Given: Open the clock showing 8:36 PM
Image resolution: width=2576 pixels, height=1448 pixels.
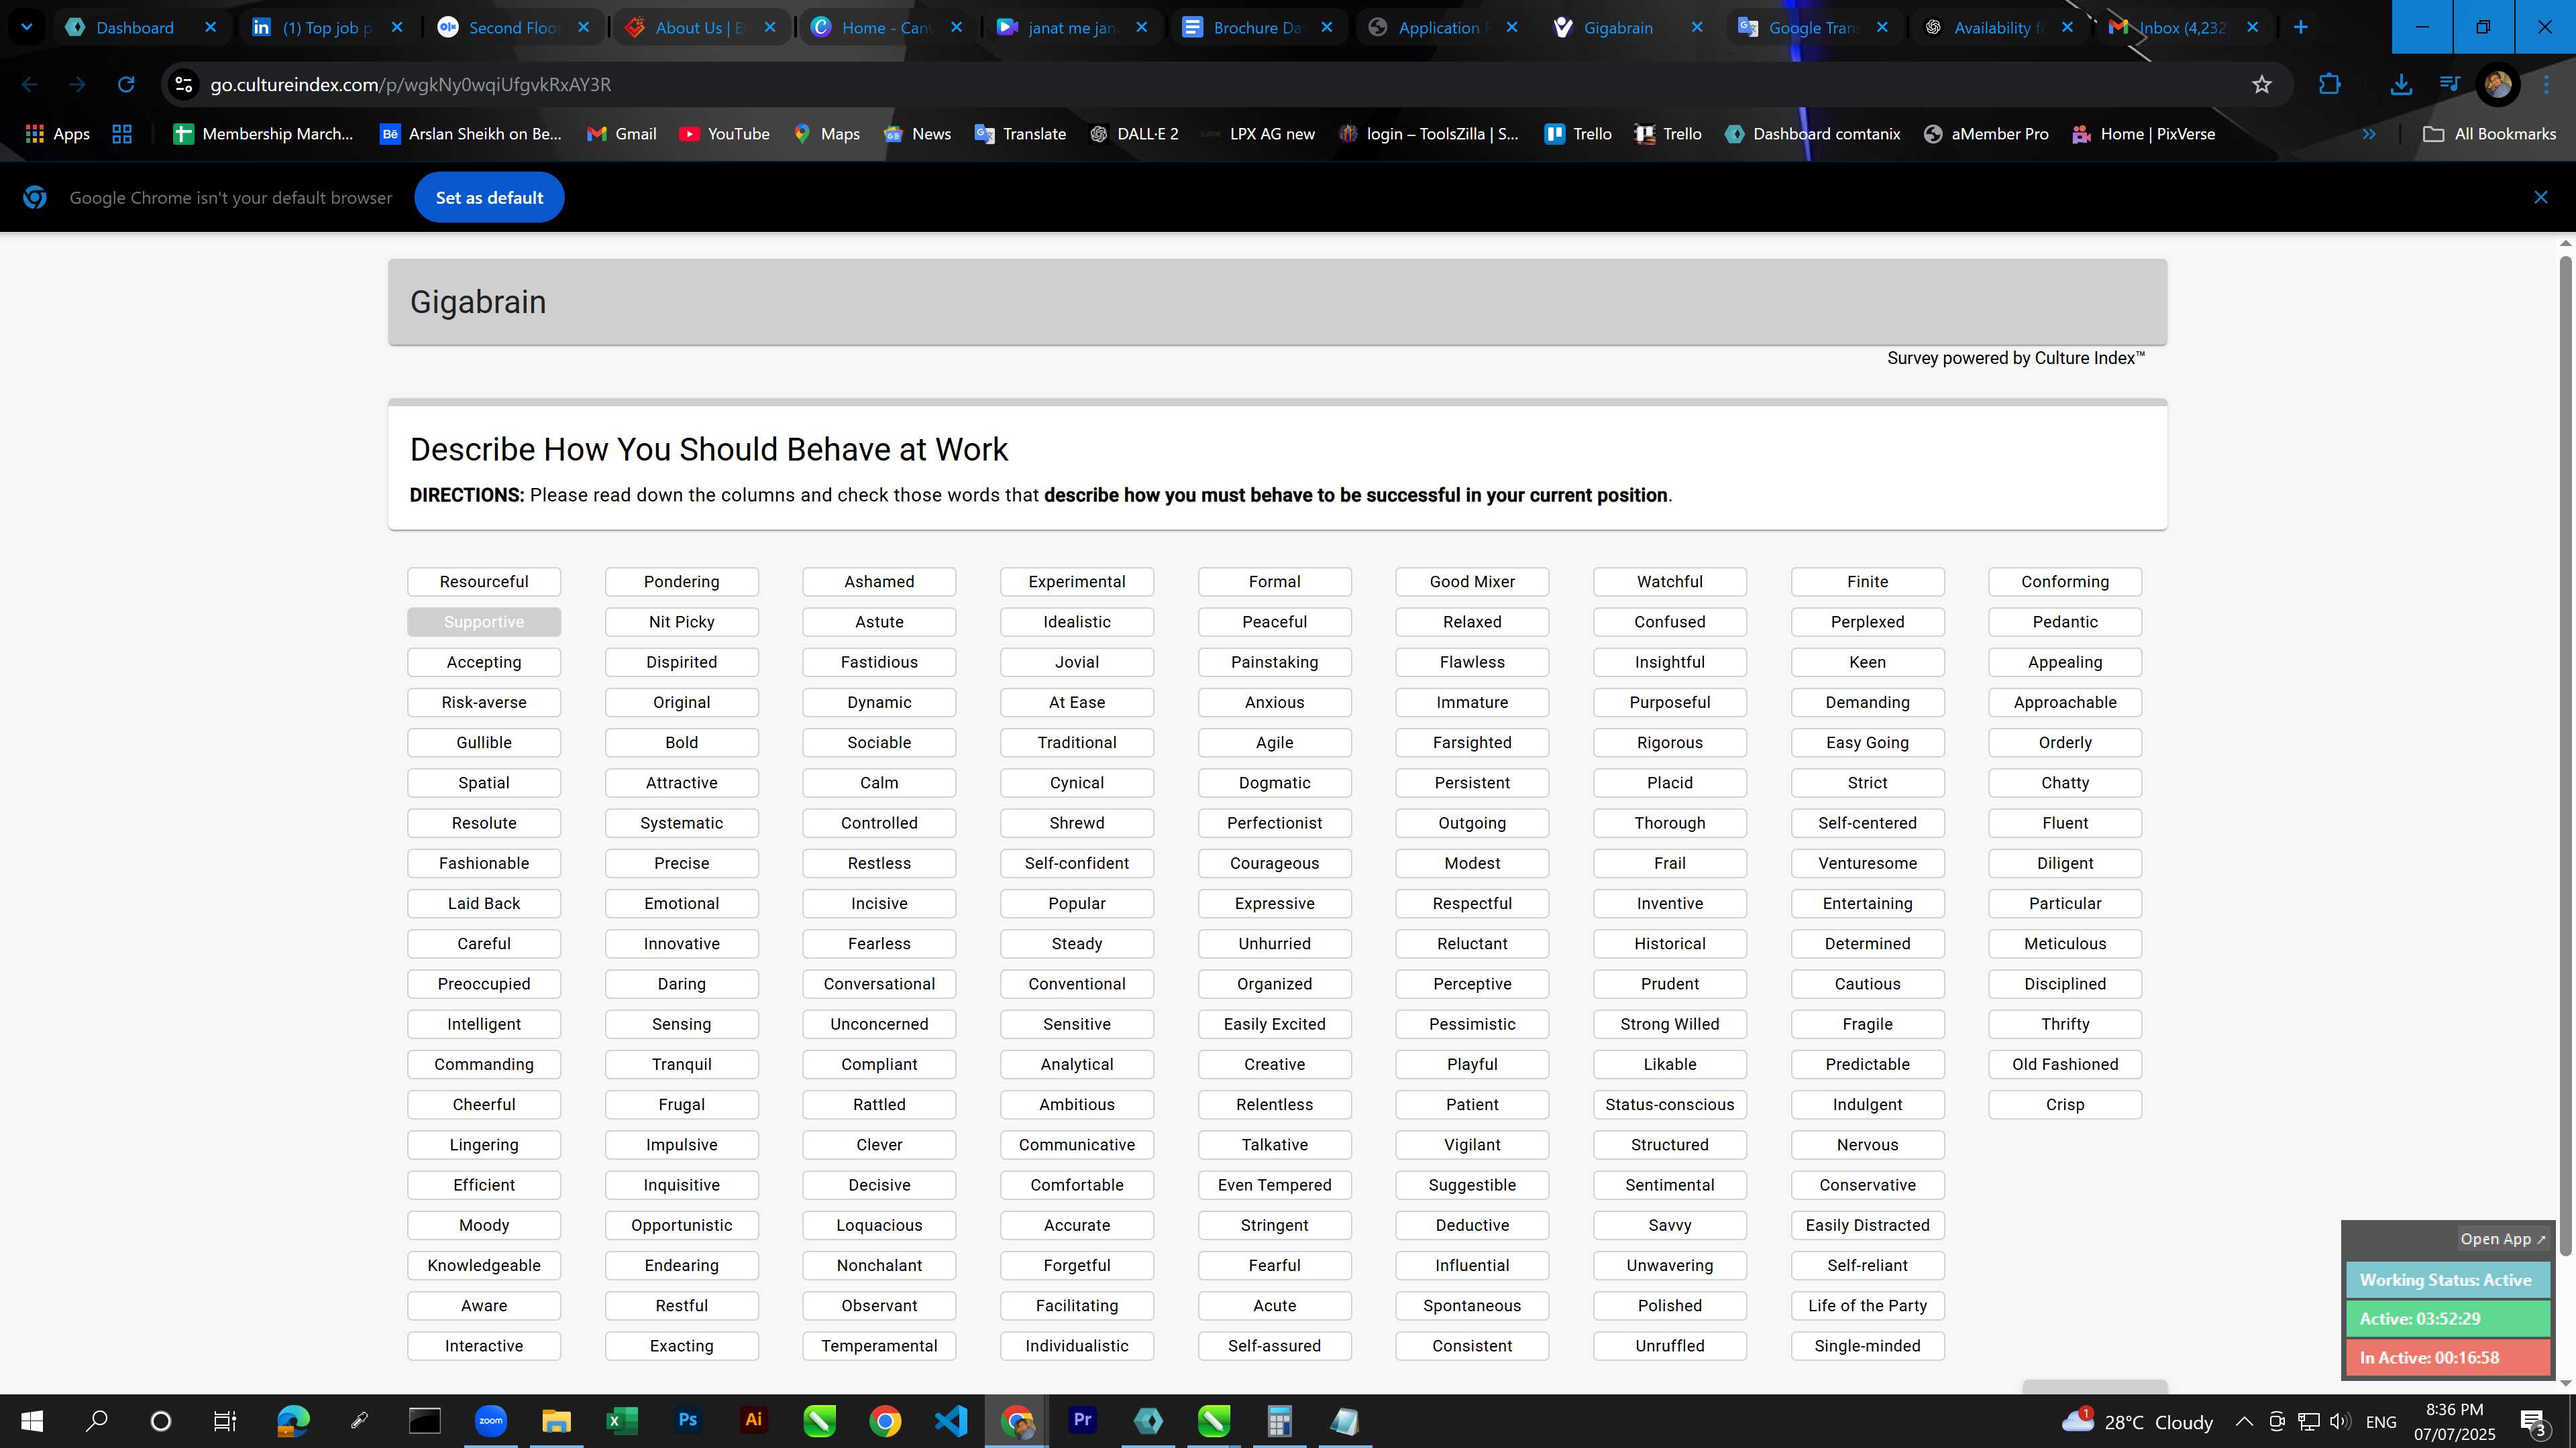Looking at the screenshot, I should tap(2455, 1421).
